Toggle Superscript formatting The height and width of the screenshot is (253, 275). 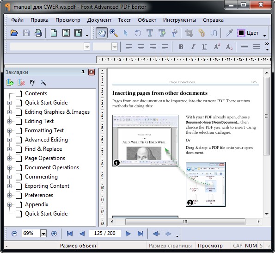coord(217,47)
